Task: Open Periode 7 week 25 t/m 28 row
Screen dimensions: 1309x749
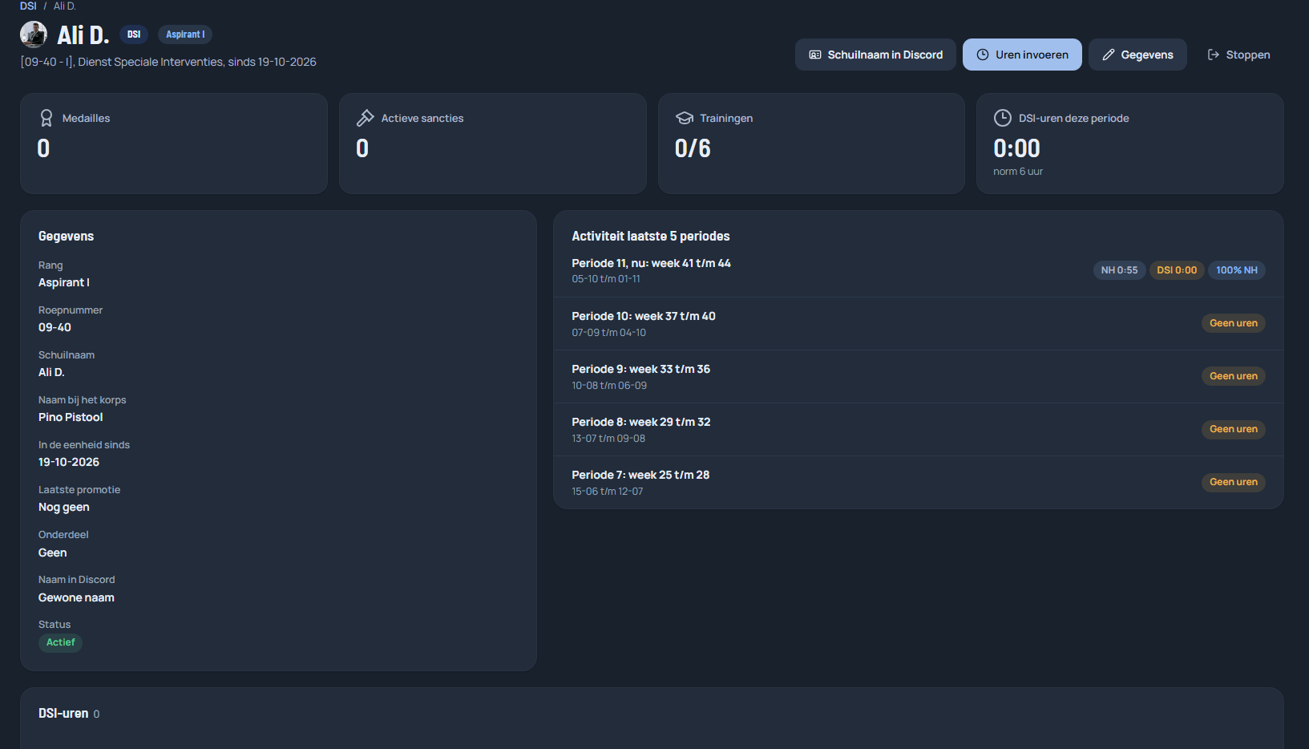Action: tap(919, 482)
